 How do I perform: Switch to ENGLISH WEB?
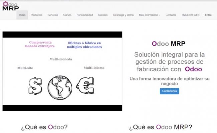click(x=190, y=15)
